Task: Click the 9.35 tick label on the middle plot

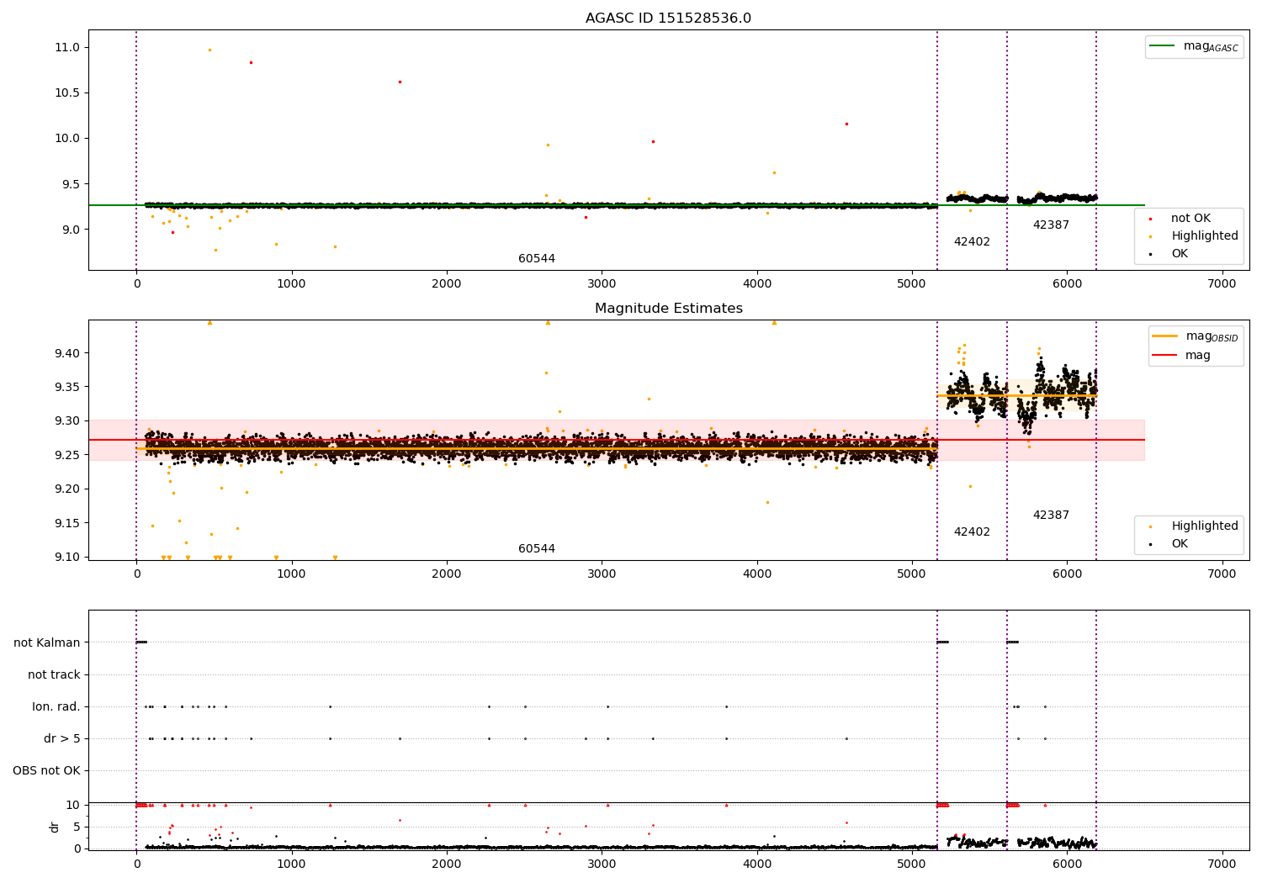Action: point(67,388)
